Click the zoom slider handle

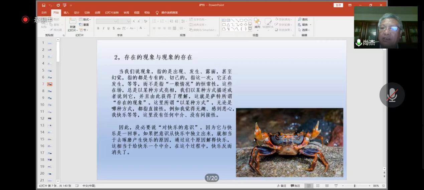pyautogui.click(x=355, y=186)
